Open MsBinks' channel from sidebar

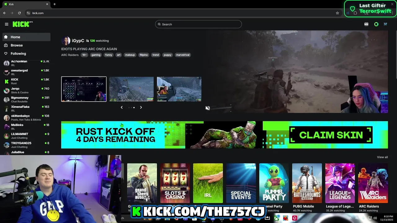26,127
